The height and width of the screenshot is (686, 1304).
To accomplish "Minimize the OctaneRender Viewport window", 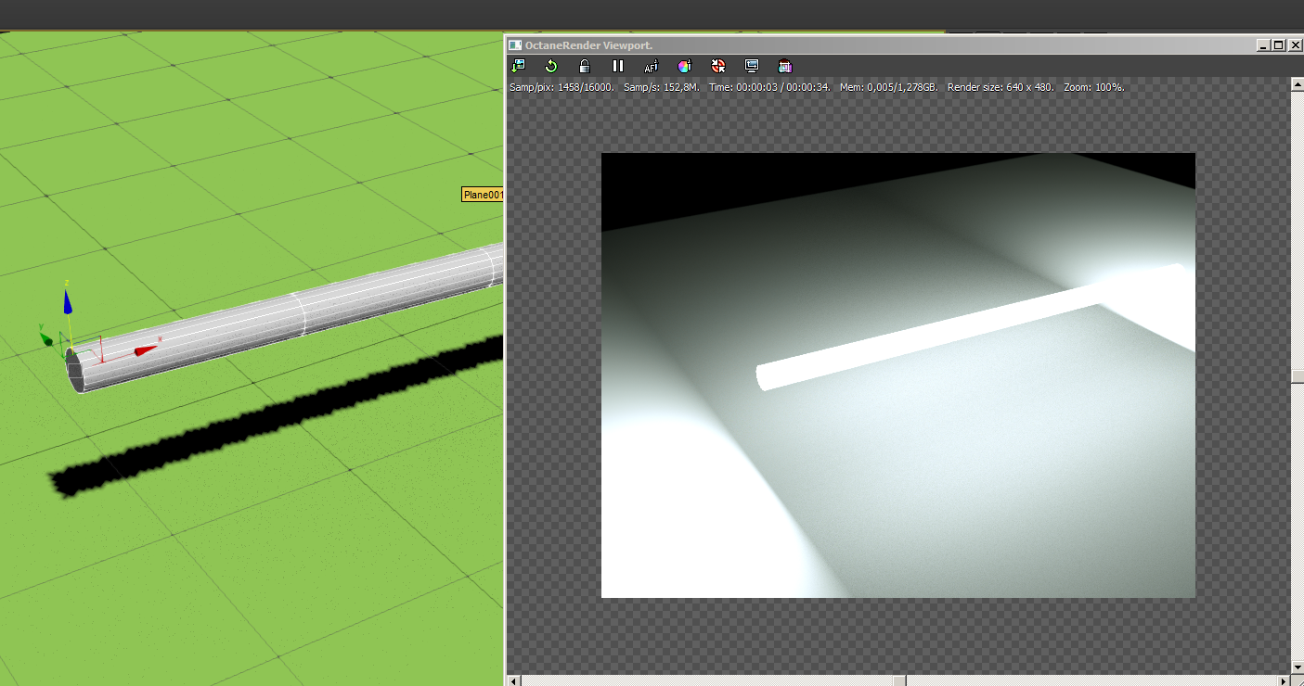I will 1263,45.
